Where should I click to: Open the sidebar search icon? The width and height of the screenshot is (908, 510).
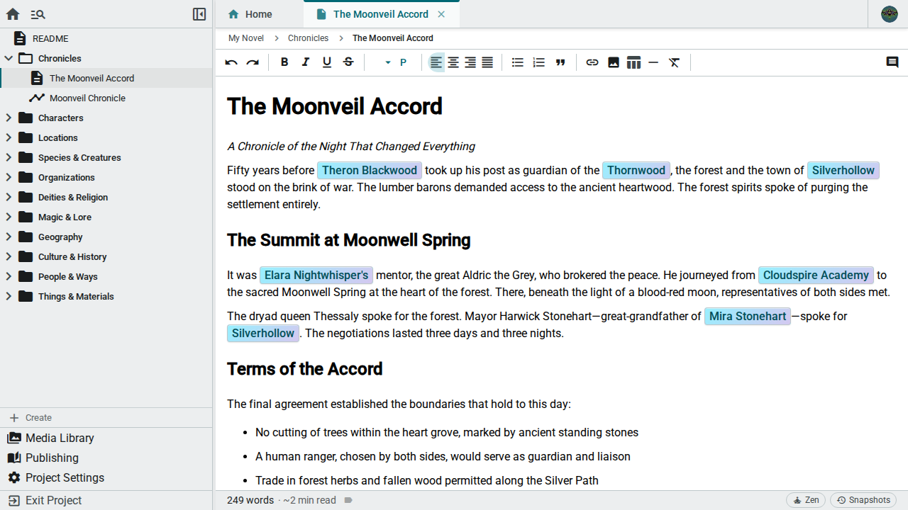coord(38,14)
